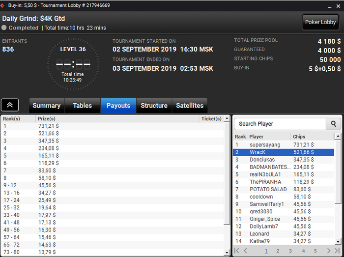Click payouts list scroll-up arrow
Screen dimensions: 344x257
pos(227,118)
